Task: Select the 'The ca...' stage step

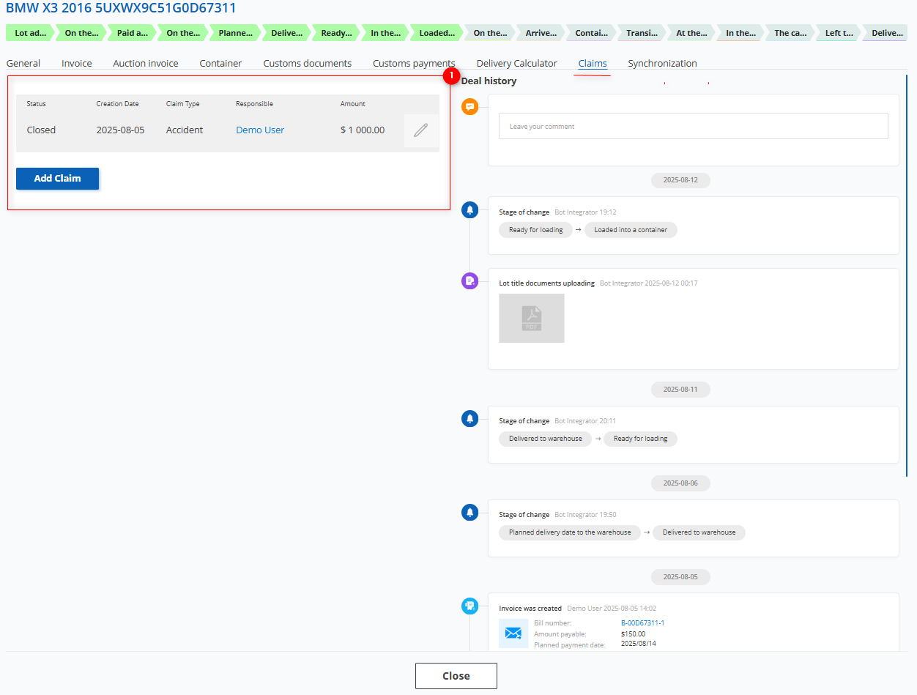Action: pos(791,33)
